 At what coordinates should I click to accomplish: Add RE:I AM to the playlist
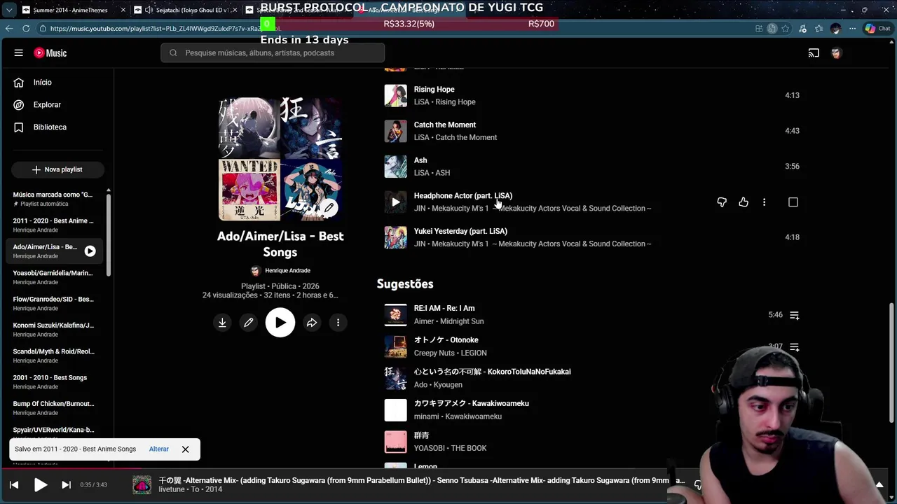[x=794, y=316]
